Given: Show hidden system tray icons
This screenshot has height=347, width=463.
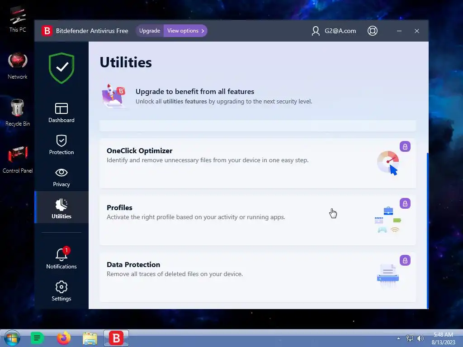Looking at the screenshot, I should pyautogui.click(x=398, y=338).
